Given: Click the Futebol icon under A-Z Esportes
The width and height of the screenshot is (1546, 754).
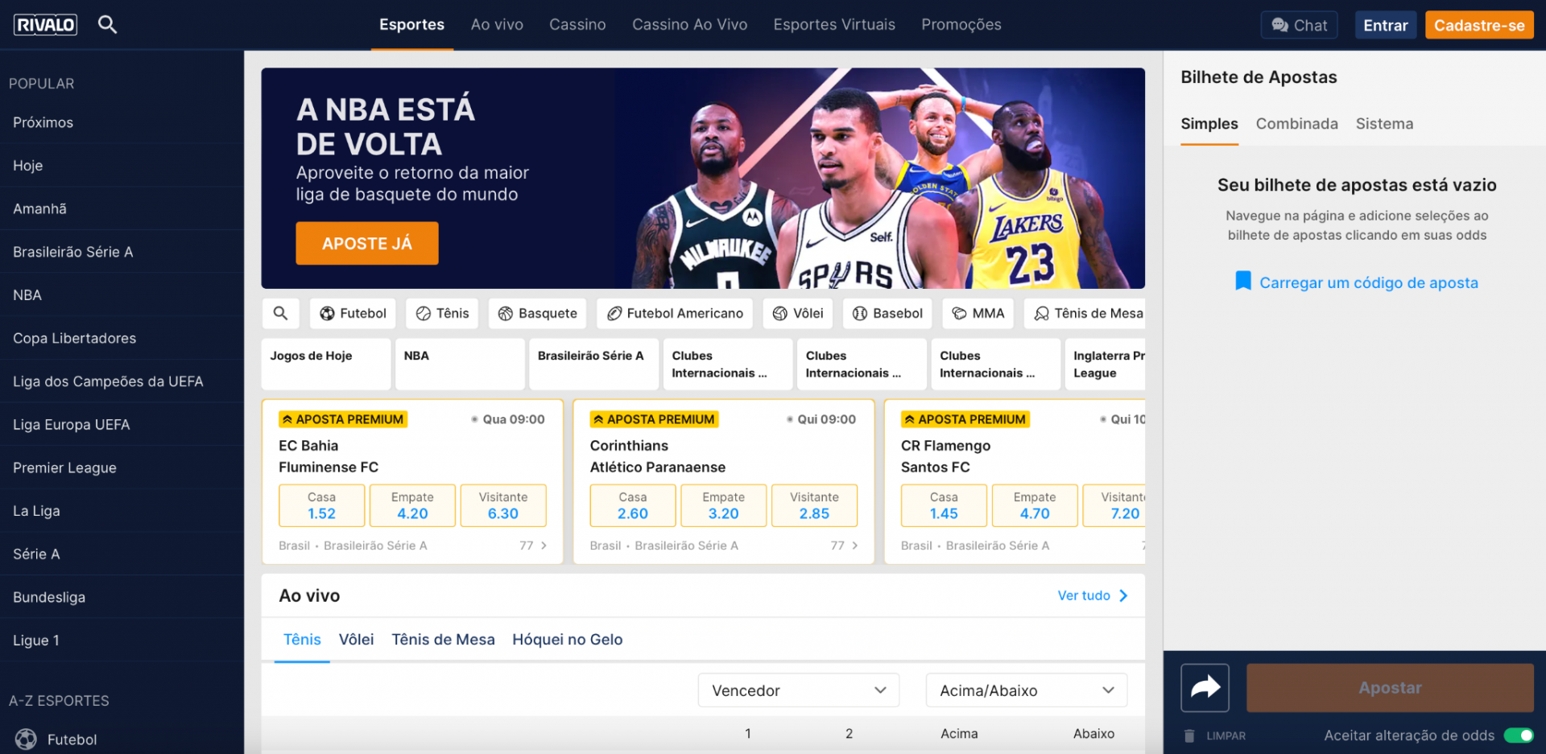Looking at the screenshot, I should tap(25, 739).
